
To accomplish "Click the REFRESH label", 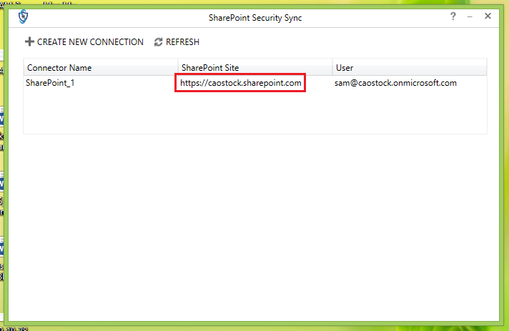I will click(182, 42).
